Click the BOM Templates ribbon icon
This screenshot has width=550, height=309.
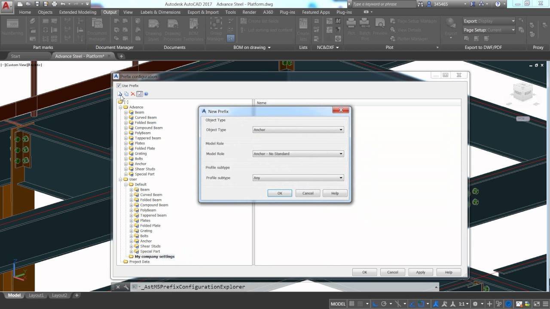(193, 29)
